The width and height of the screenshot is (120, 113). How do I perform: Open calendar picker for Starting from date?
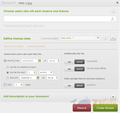(x=40, y=61)
